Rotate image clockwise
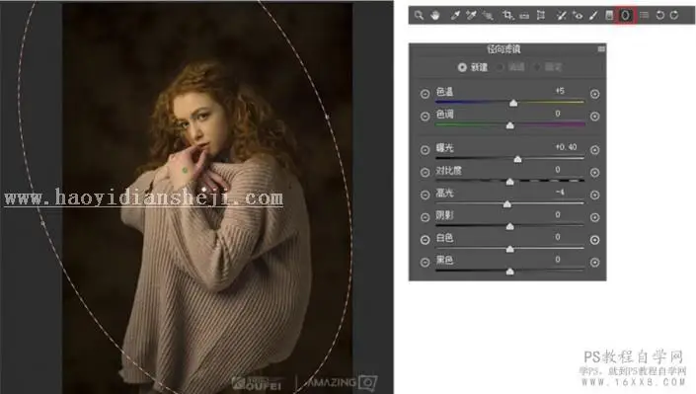The image size is (696, 394). point(674,16)
